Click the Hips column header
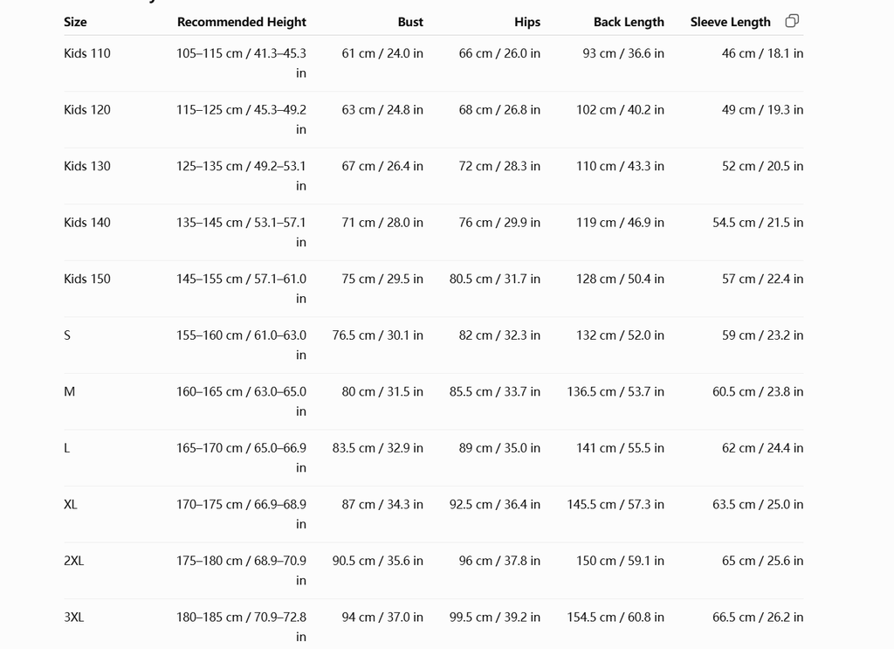 tap(527, 22)
